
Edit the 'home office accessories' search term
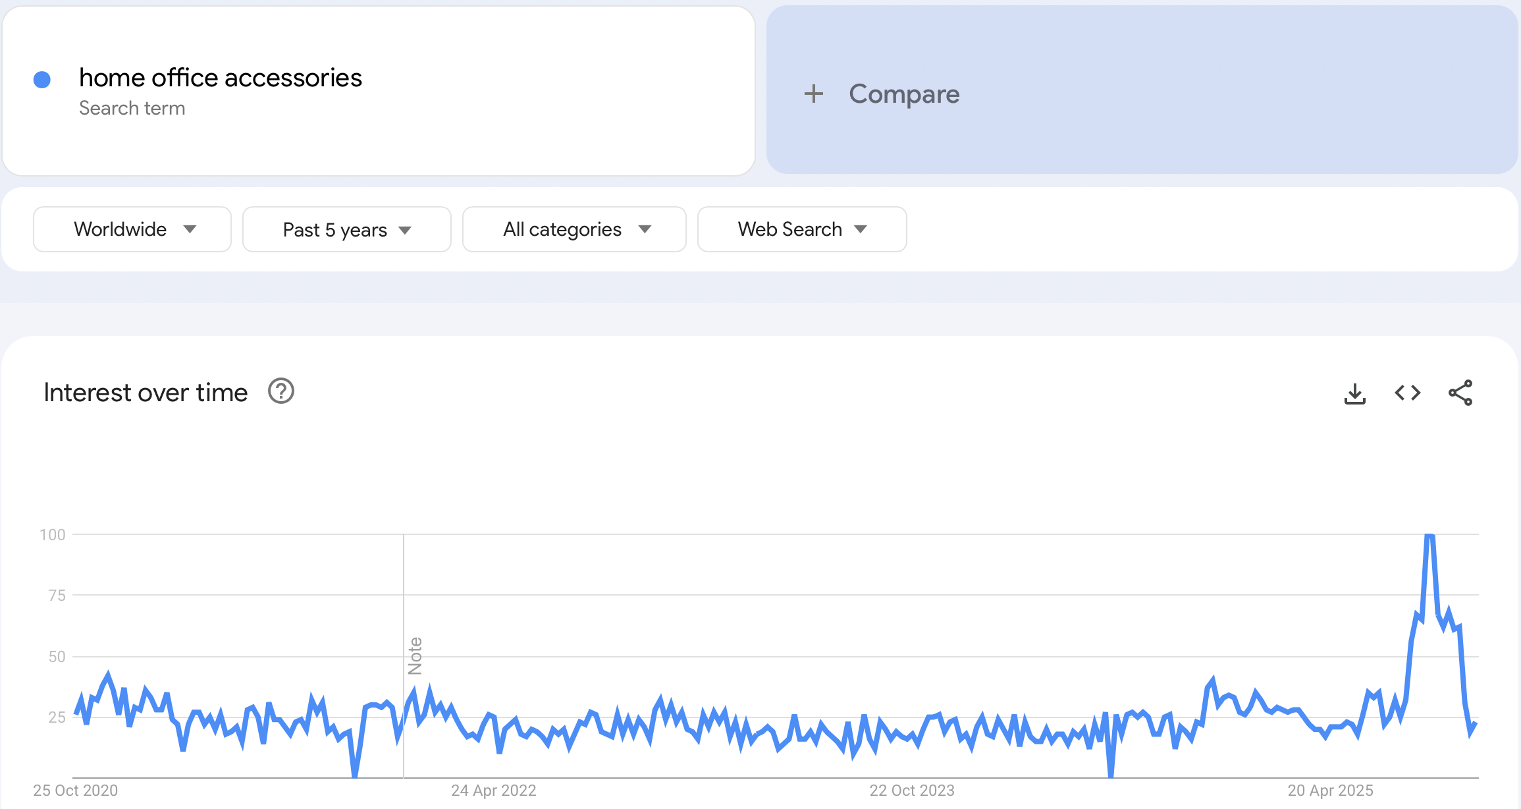221,78
